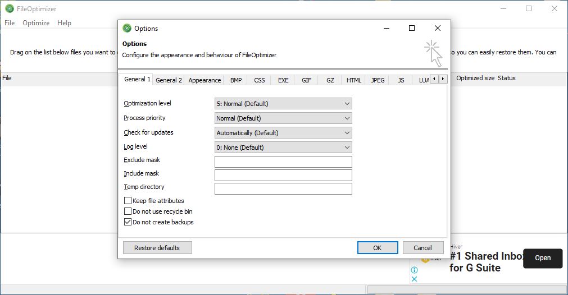Click the '#1 Shared Inbox for G Suite' ad text

click(x=486, y=262)
